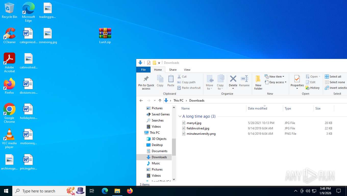The image size is (347, 196).
Task: Sort by Date modified column header
Action: click(265, 108)
